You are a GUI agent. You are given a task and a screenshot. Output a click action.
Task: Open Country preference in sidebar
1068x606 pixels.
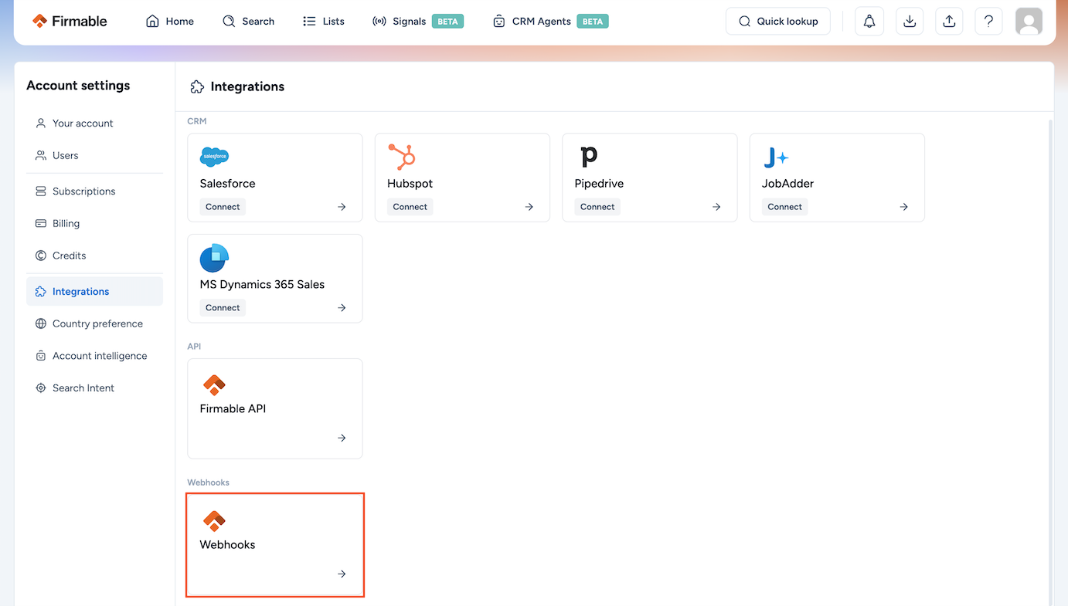point(94,323)
